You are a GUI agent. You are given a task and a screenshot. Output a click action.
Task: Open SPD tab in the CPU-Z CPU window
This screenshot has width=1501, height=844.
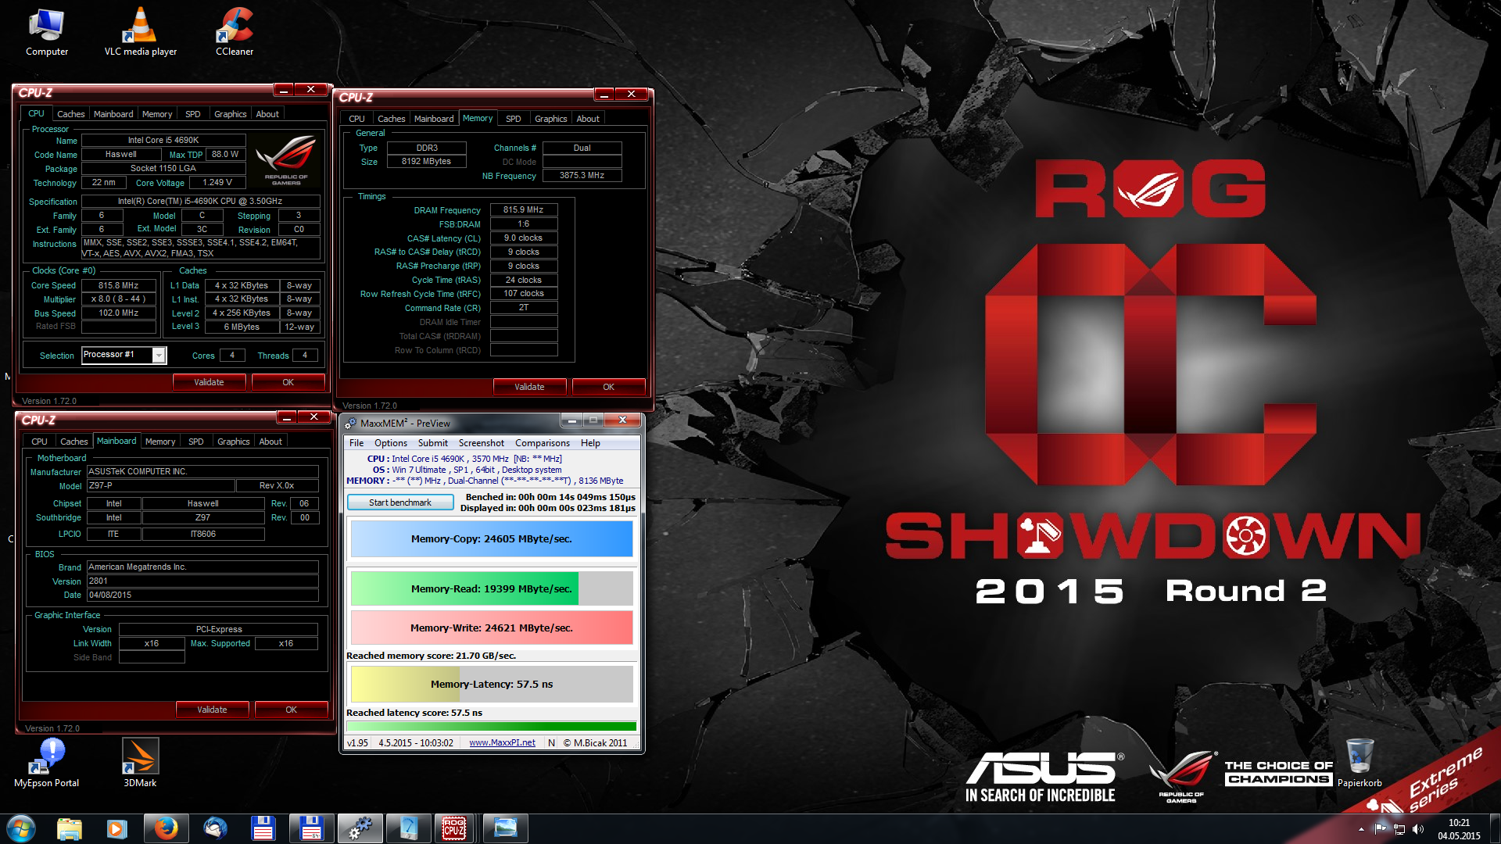tap(192, 114)
